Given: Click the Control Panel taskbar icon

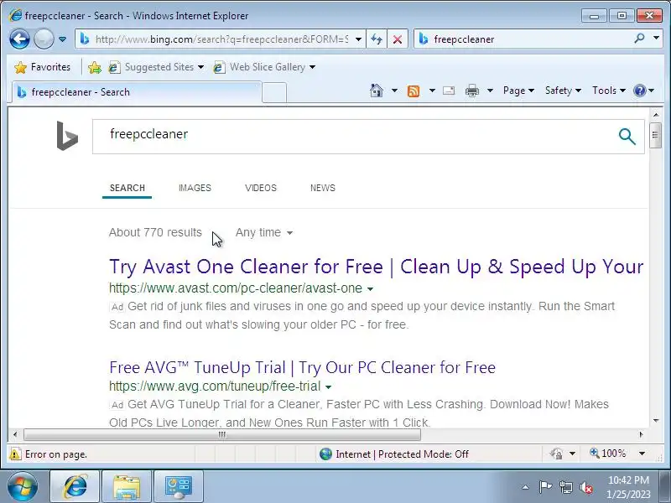Looking at the screenshot, I should coord(179,487).
